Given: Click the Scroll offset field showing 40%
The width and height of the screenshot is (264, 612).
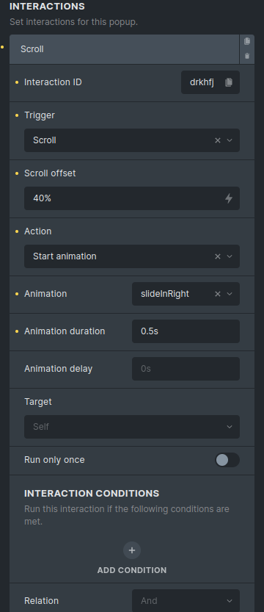Looking at the screenshot, I should 132,198.
